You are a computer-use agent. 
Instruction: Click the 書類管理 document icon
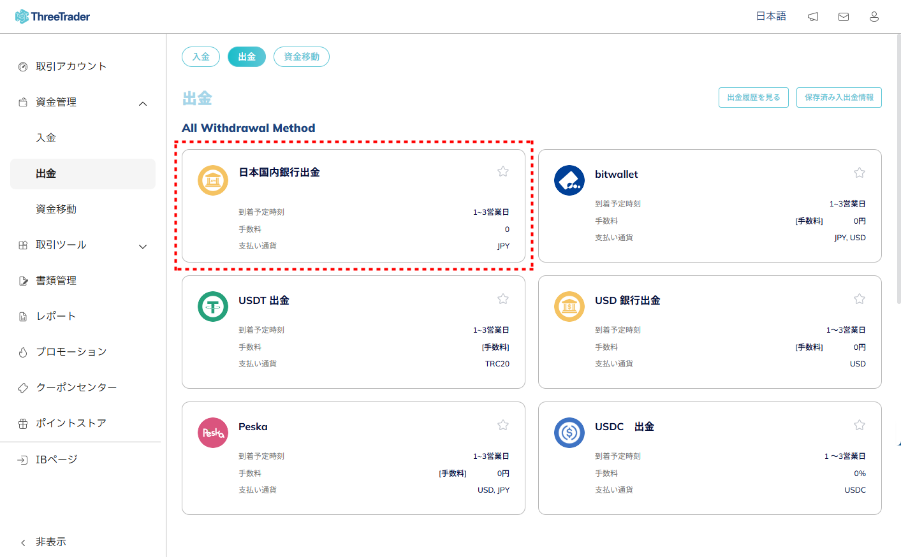23,281
